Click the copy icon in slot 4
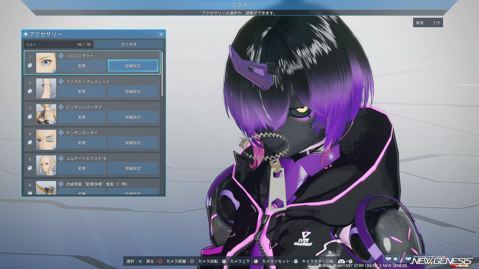The height and width of the screenshot is (269, 479). click(30, 142)
